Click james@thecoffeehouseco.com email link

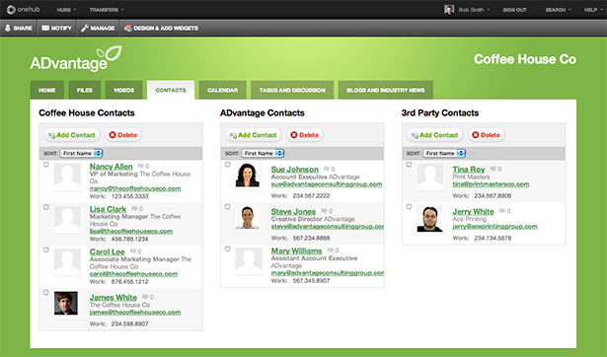(135, 312)
